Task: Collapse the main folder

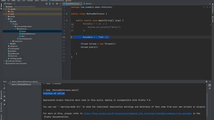Action: [x=8, y=21]
